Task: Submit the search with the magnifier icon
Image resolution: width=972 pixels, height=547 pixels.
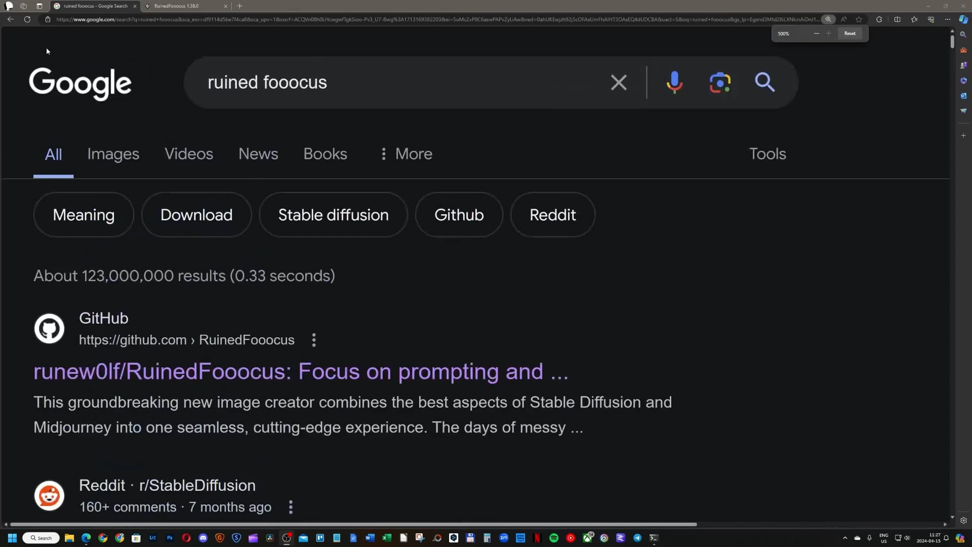Action: (x=765, y=82)
